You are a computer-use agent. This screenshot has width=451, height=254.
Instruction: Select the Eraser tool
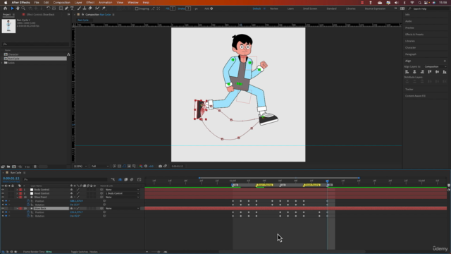coord(90,8)
